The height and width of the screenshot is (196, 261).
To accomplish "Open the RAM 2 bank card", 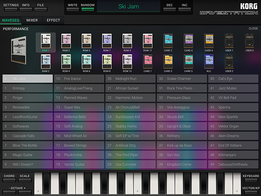I will pos(45,62).
